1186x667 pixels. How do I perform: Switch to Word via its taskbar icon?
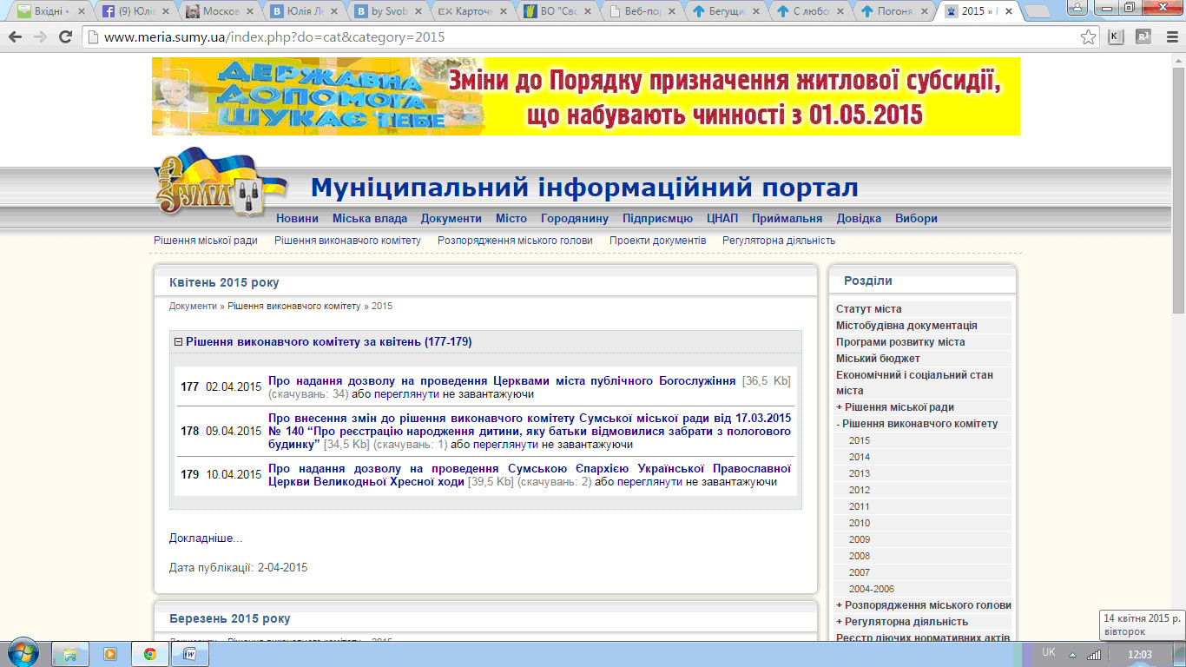(x=189, y=654)
